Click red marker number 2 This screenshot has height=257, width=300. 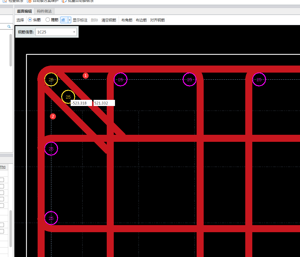pos(53,116)
